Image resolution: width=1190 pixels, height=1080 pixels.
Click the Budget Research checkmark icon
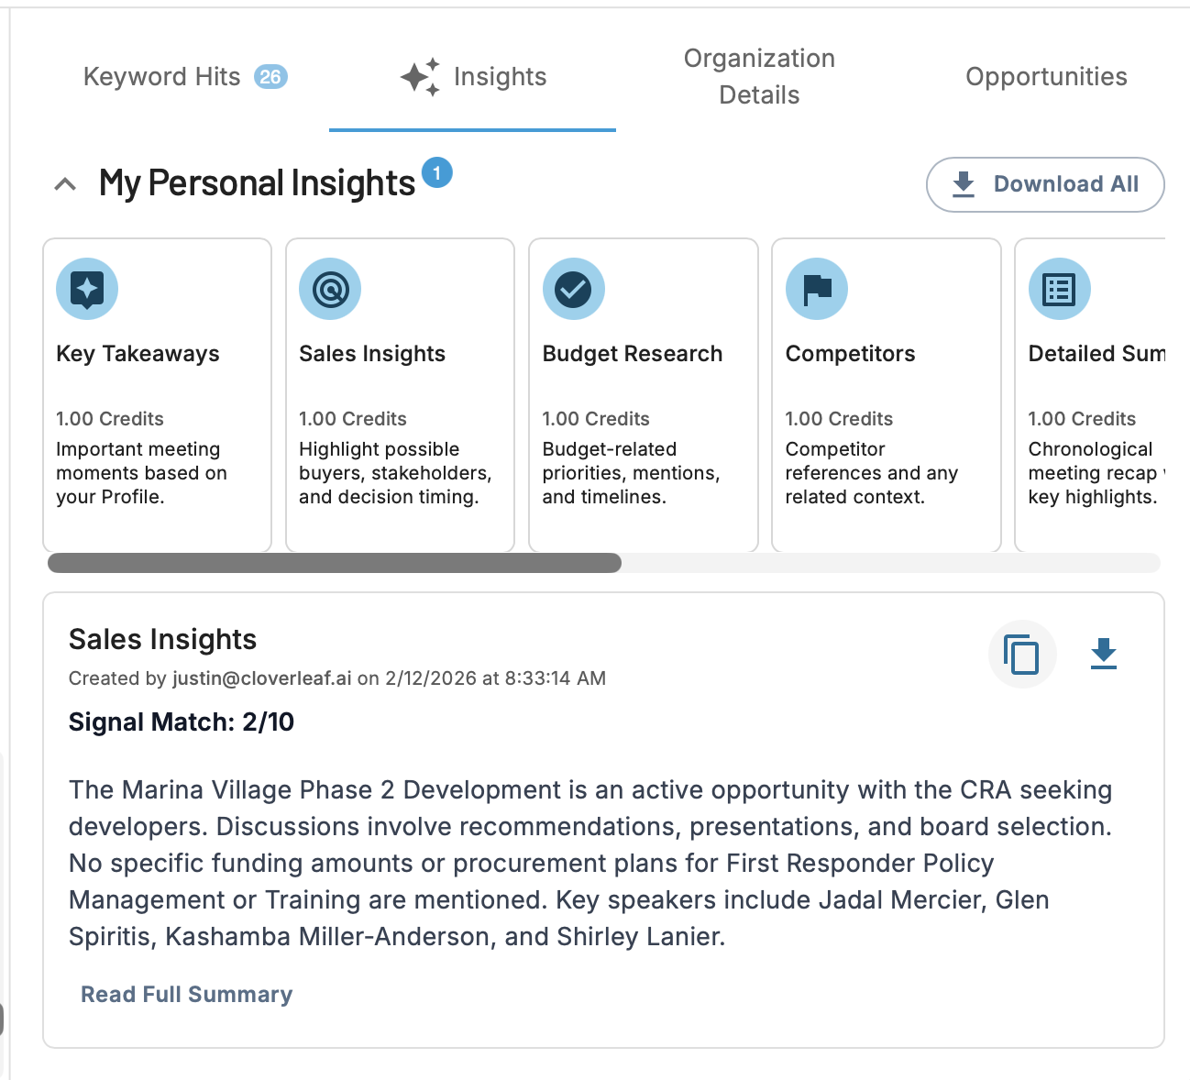[573, 289]
